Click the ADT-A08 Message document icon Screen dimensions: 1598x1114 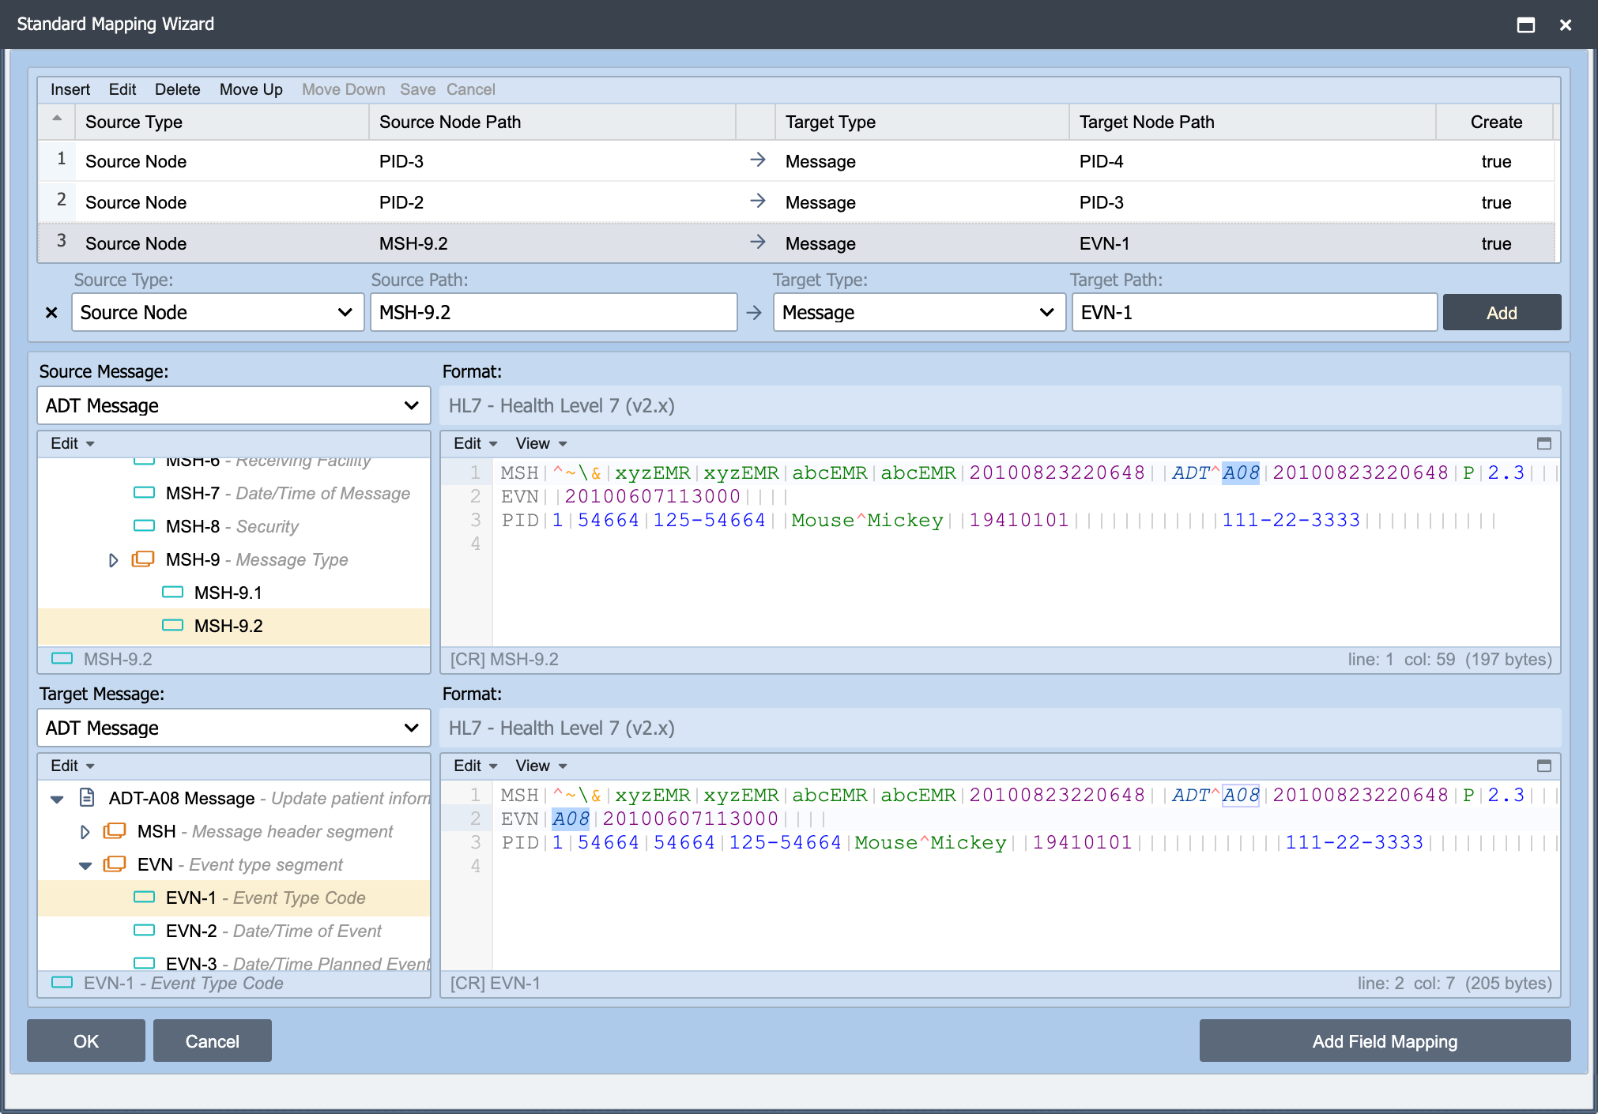pyautogui.click(x=88, y=798)
